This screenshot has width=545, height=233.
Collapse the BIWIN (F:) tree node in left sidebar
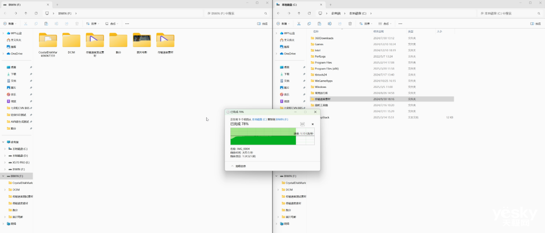tap(4, 176)
